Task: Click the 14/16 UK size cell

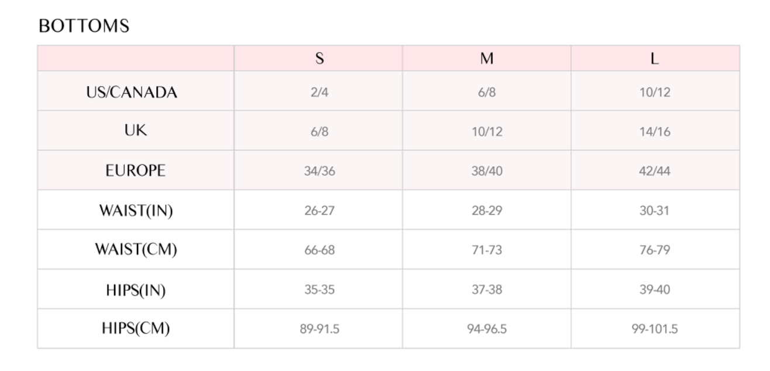Action: [655, 132]
